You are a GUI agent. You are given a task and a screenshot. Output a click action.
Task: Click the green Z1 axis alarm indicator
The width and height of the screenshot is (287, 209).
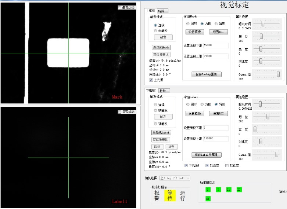(x=229, y=190)
